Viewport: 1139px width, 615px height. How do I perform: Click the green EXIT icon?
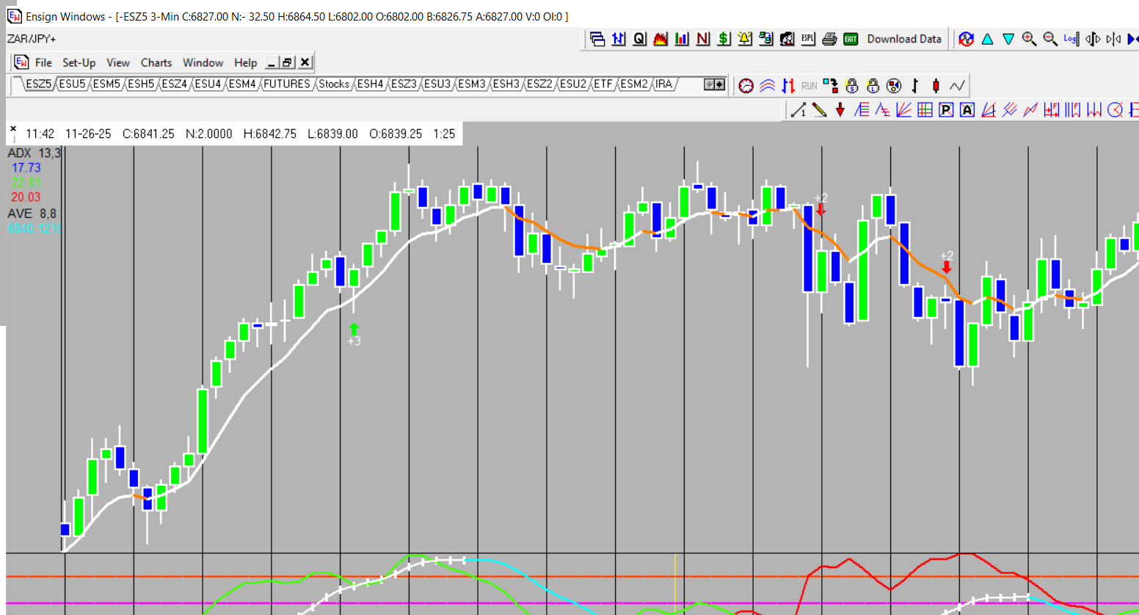851,39
